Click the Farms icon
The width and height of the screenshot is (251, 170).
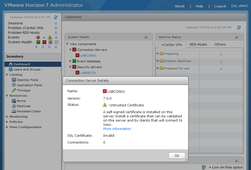[x=14, y=101]
